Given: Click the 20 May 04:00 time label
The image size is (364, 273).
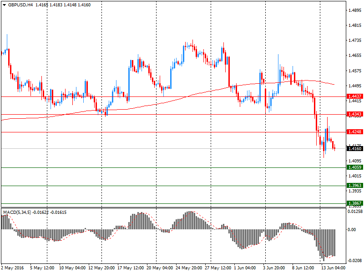Looking at the screenshot, I should click(x=160, y=268).
